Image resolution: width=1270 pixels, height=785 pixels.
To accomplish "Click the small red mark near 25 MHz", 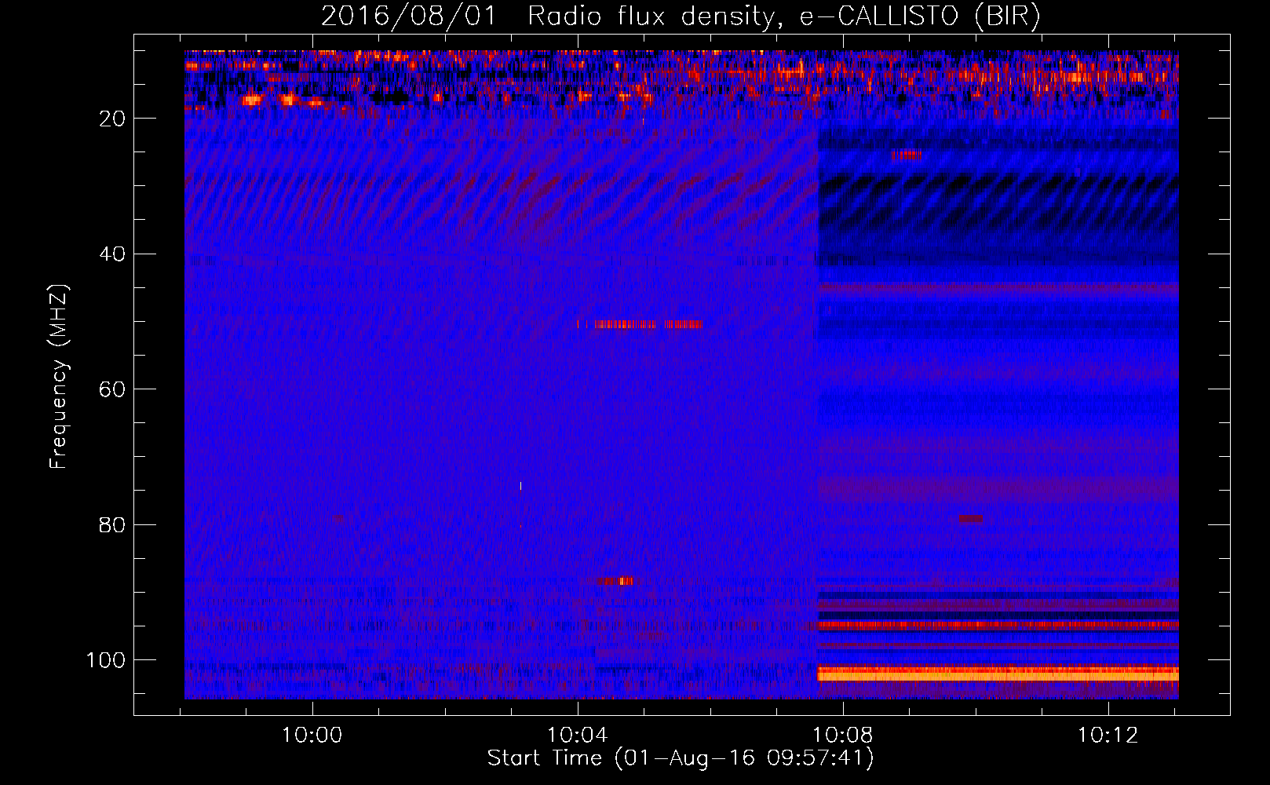I will pyautogui.click(x=906, y=155).
